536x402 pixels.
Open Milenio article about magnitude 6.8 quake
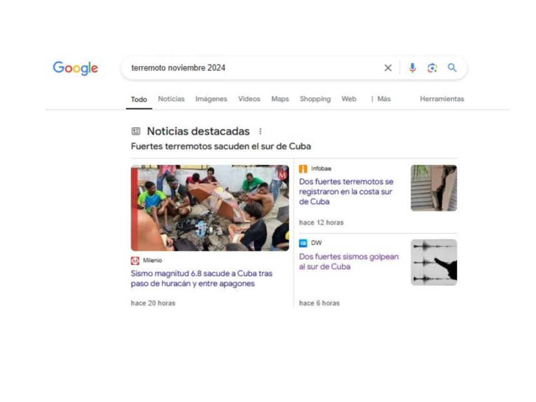202,278
